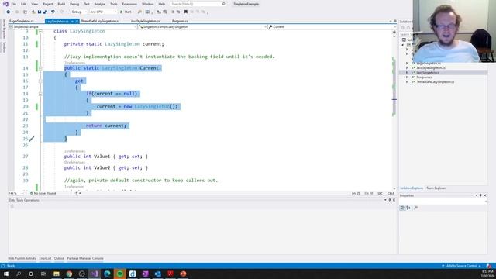Switch to the EagerSingleton.cs tab
This screenshot has width=496, height=279.
(x=22, y=21)
